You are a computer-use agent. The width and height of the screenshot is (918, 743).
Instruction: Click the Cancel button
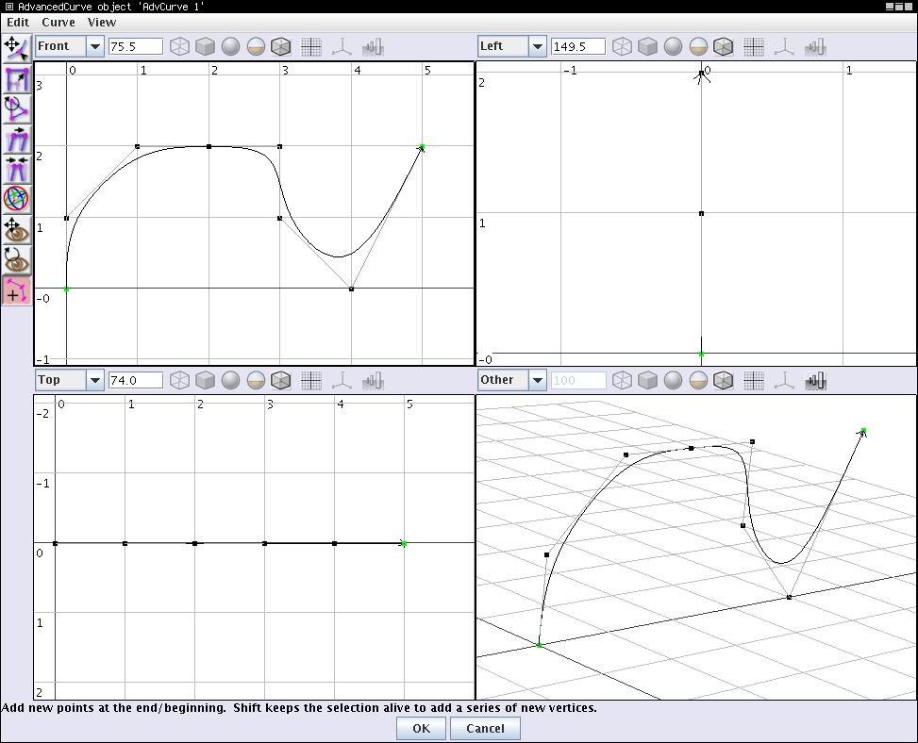[x=485, y=728]
